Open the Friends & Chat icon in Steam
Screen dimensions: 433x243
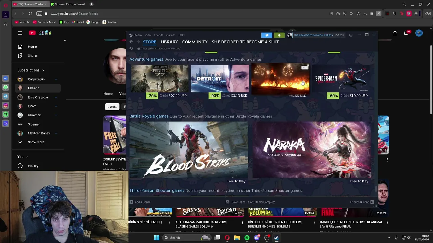pos(372,202)
